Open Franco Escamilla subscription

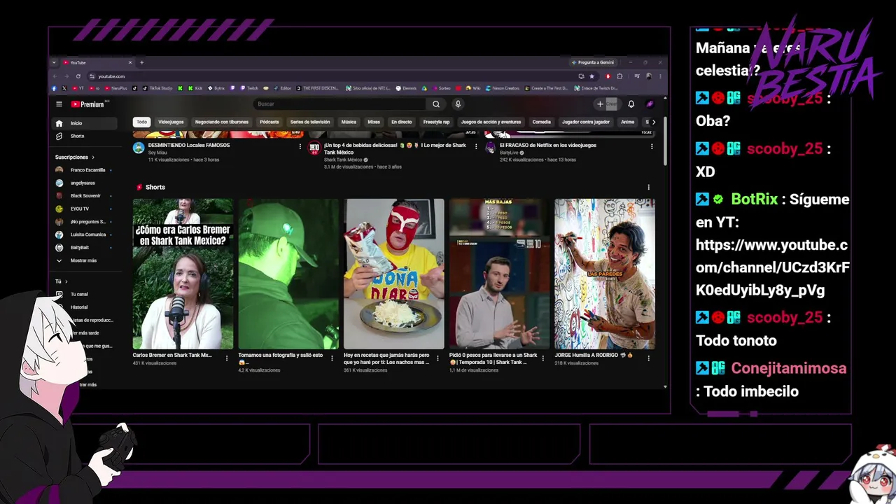85,170
